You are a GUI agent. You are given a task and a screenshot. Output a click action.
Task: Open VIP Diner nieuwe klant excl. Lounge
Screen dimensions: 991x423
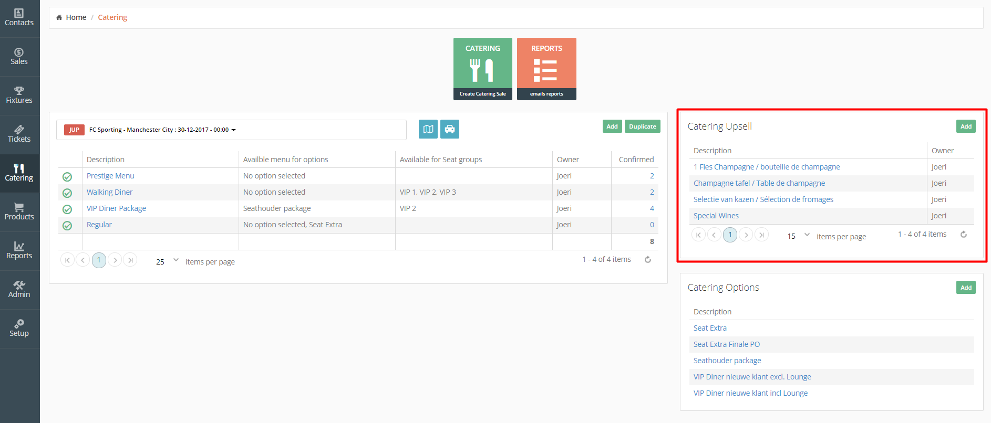[752, 377]
